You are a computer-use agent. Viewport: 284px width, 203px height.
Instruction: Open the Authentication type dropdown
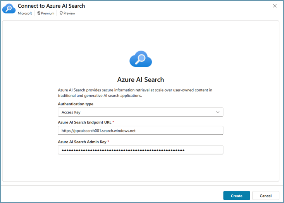(141, 112)
